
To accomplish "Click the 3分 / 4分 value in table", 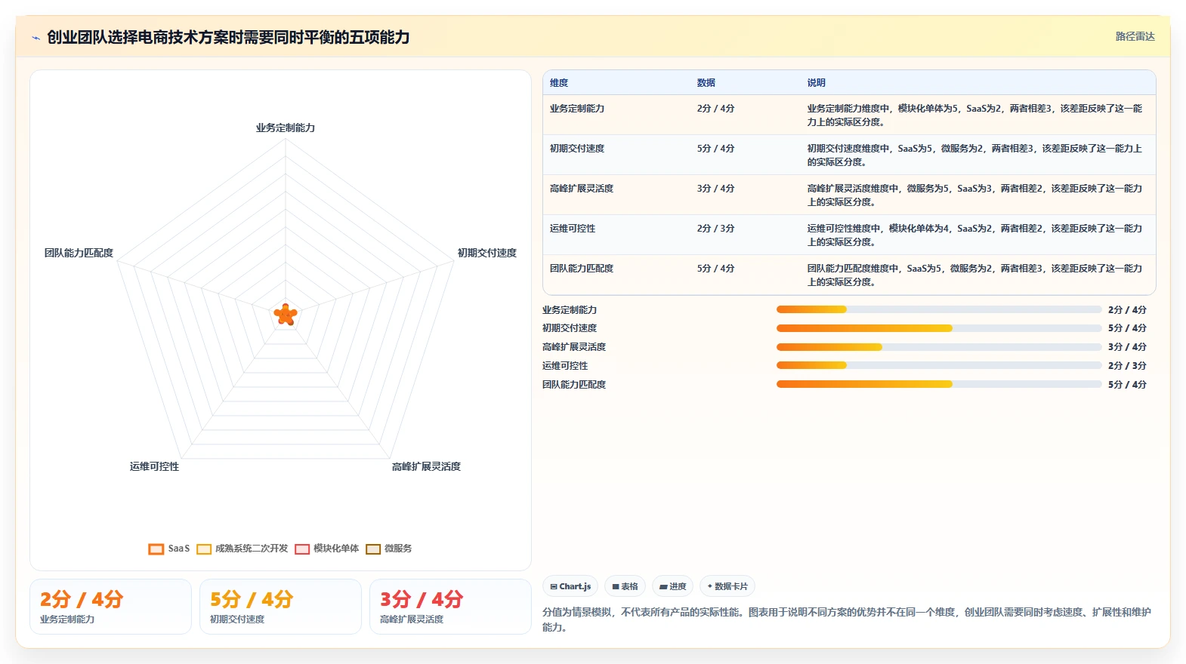I will point(715,189).
